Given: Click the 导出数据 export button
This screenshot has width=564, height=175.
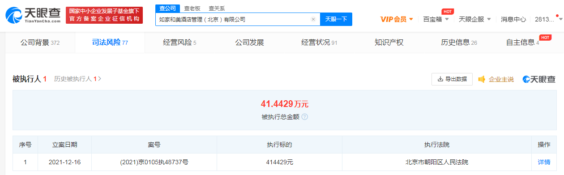Looking at the screenshot, I should [452, 79].
